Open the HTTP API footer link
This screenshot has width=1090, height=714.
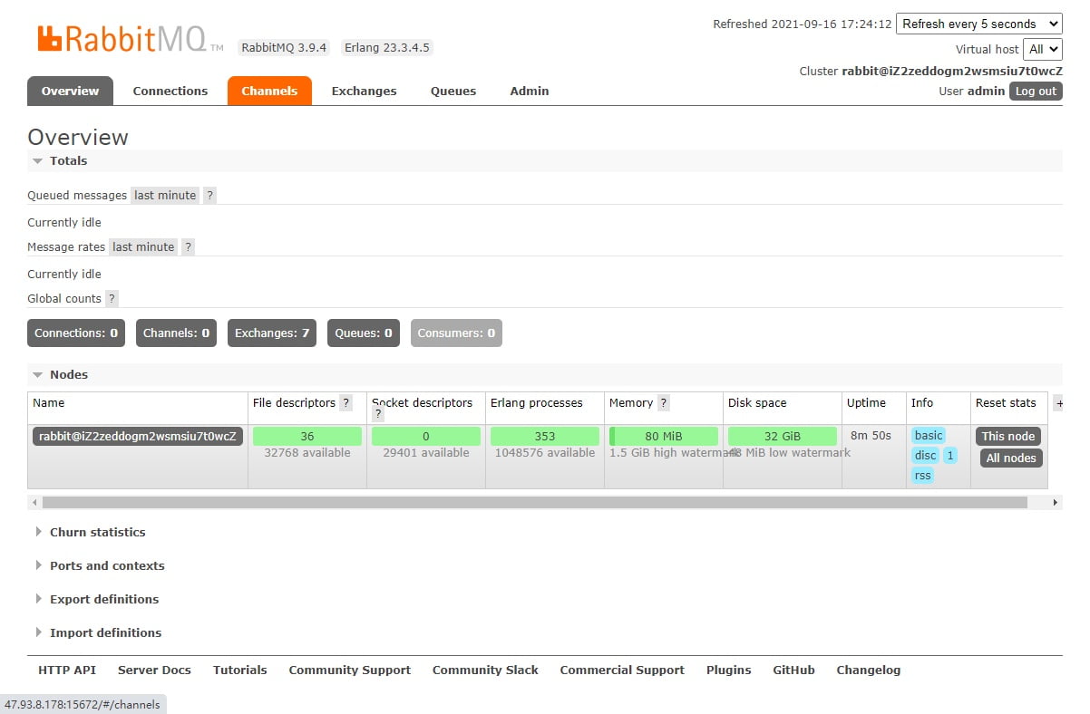click(67, 671)
